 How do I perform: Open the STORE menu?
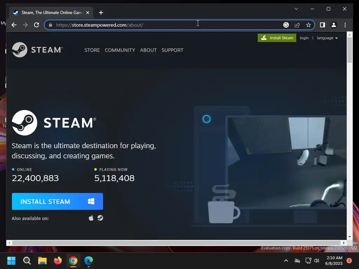[92, 50]
